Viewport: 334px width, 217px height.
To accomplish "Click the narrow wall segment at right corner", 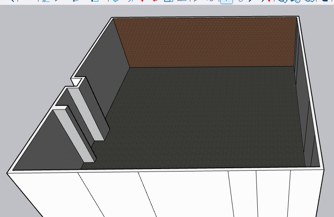I will pyautogui.click(x=314, y=153).
